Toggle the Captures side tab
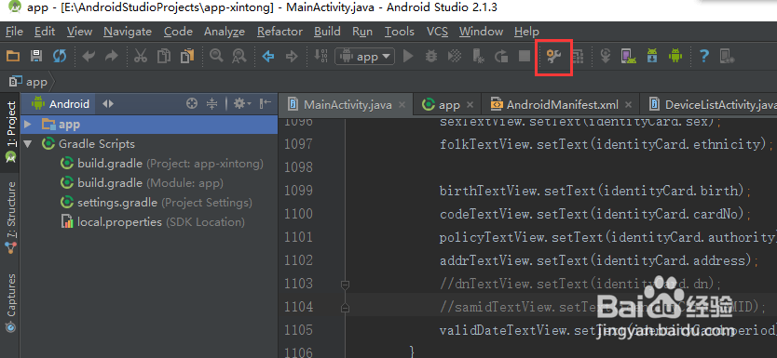Screen dimensions: 777x358 10,304
